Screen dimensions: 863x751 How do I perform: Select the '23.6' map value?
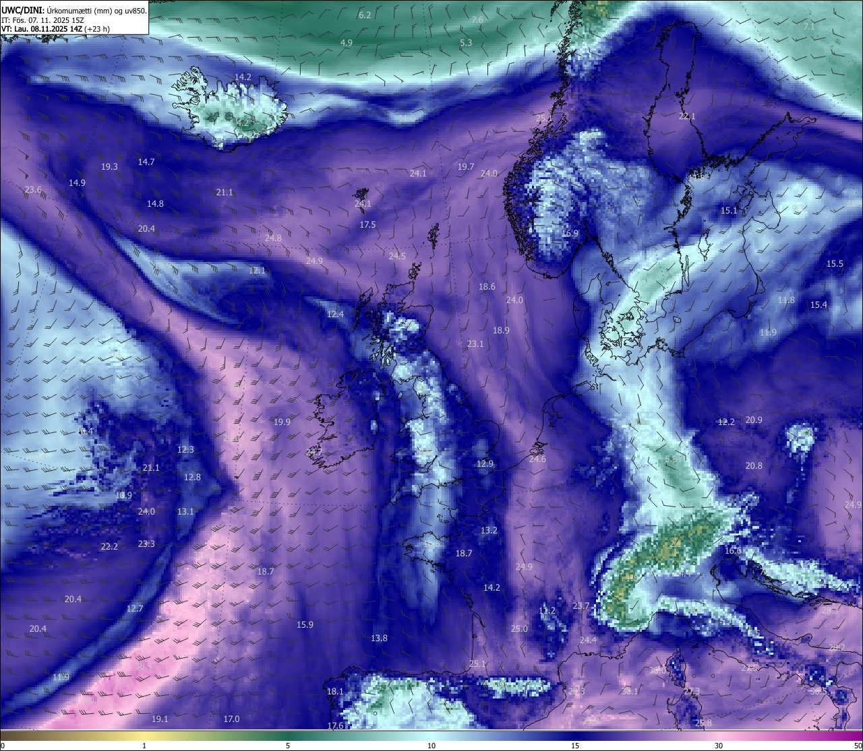pos(33,190)
